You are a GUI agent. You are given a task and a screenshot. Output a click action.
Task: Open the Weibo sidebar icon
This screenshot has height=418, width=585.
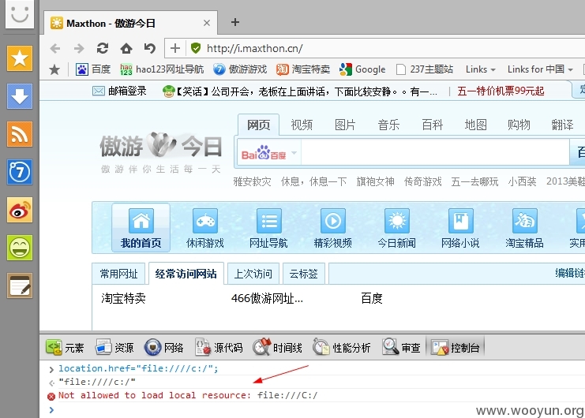pos(20,210)
